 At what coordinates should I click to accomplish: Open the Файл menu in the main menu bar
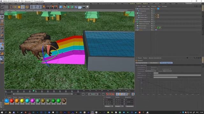click(x=2, y=3)
